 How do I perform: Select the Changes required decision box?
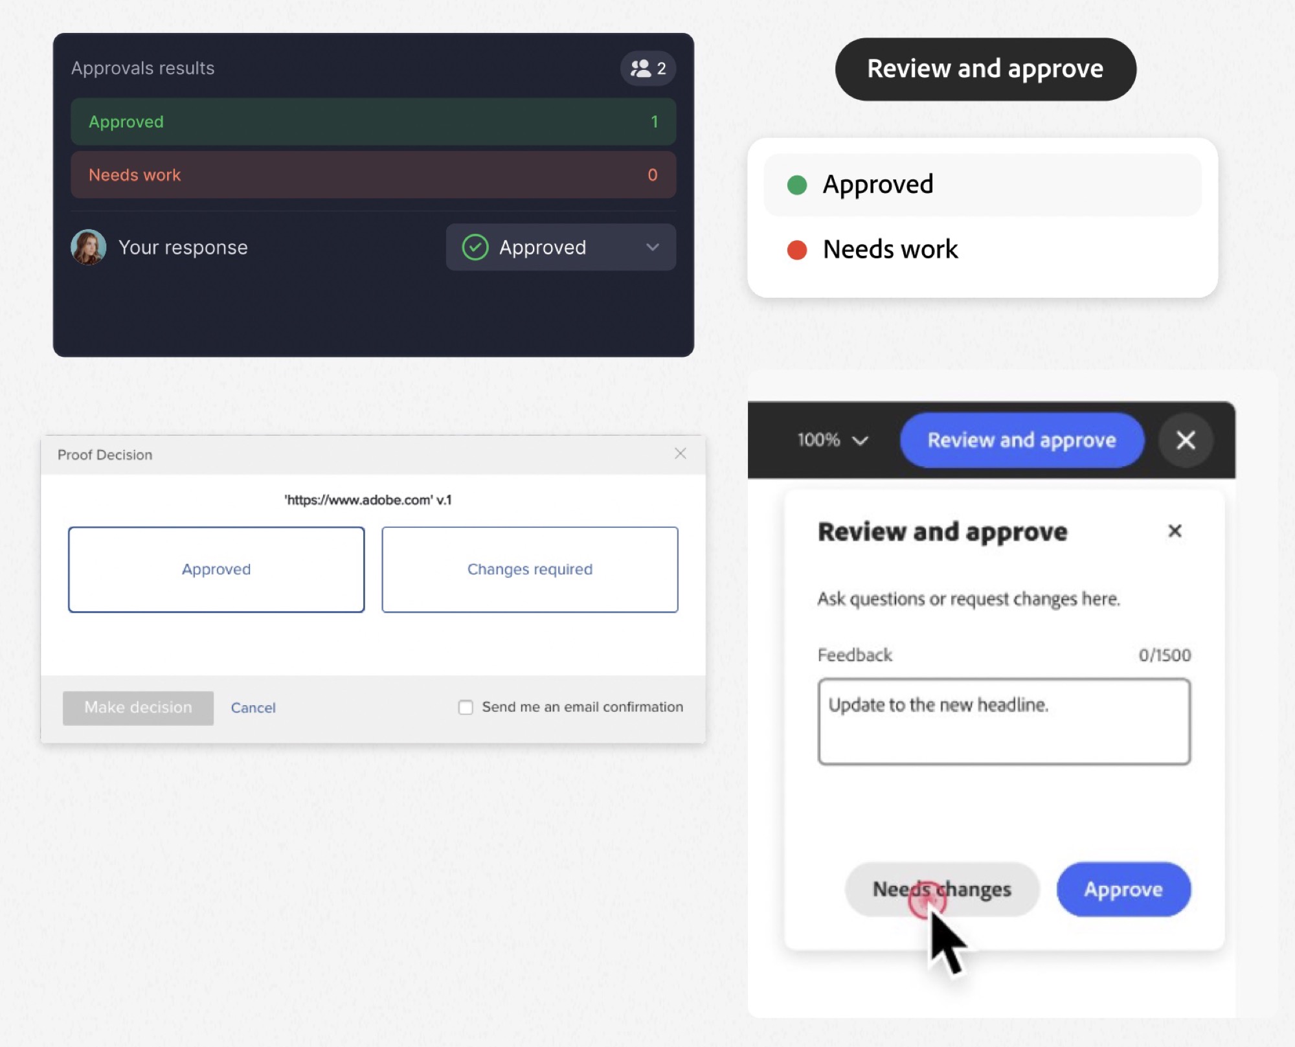(530, 569)
